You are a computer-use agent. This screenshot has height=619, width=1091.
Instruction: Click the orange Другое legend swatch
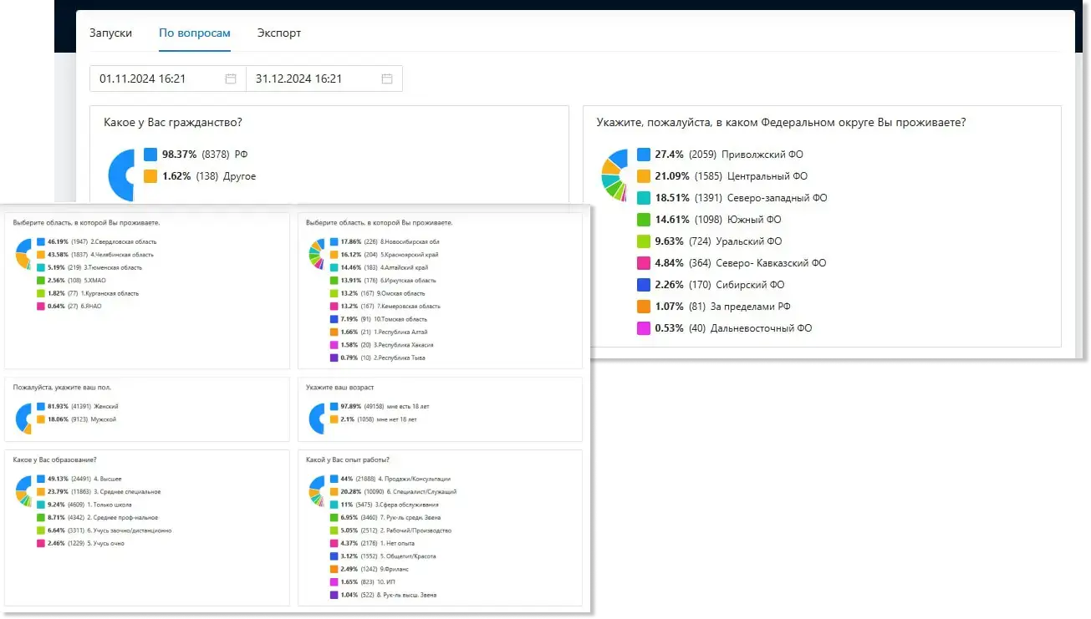point(150,176)
